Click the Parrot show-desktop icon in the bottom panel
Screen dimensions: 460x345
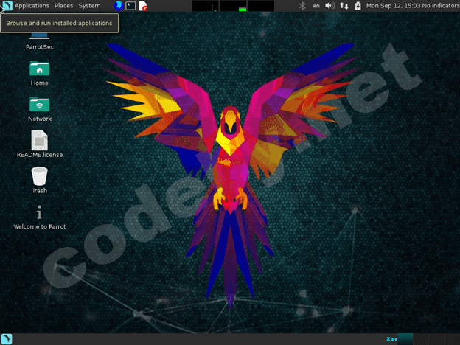pyautogui.click(x=7, y=339)
